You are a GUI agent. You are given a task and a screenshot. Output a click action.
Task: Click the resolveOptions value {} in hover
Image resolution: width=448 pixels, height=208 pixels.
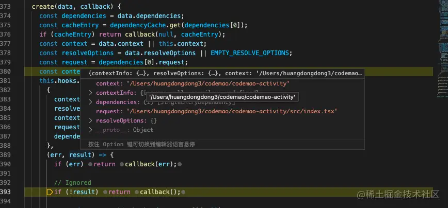(x=154, y=120)
